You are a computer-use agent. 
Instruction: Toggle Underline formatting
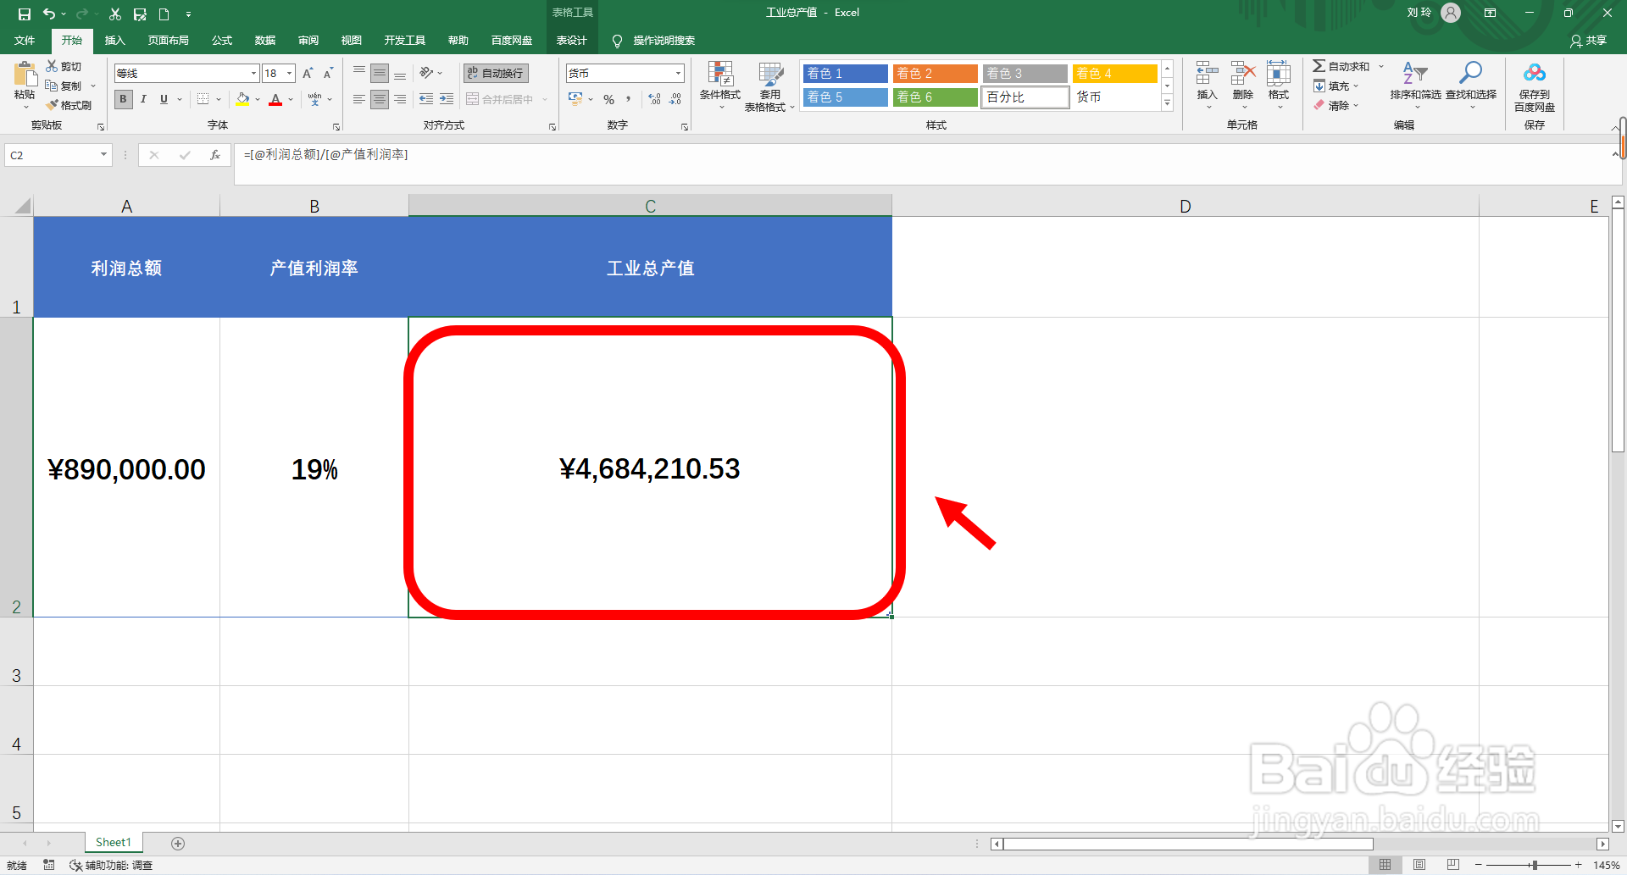[x=164, y=99]
